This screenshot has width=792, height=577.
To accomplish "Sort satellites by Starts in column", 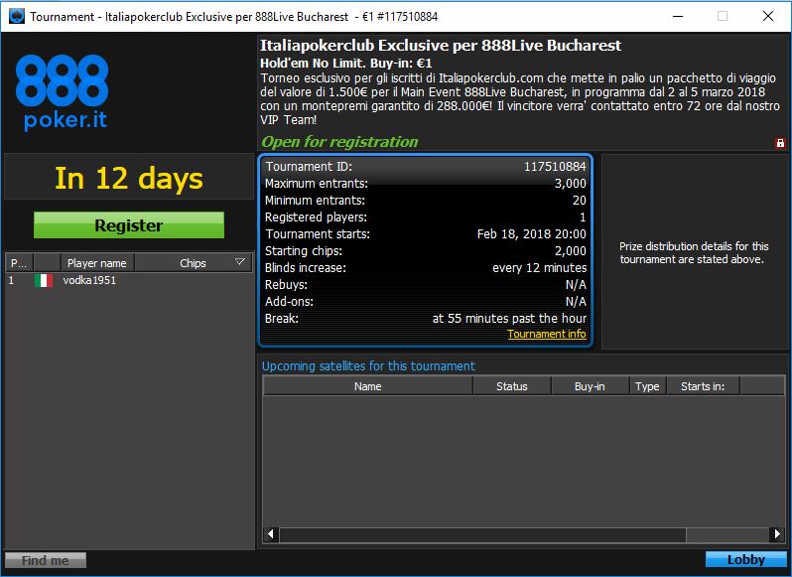I will coord(703,386).
